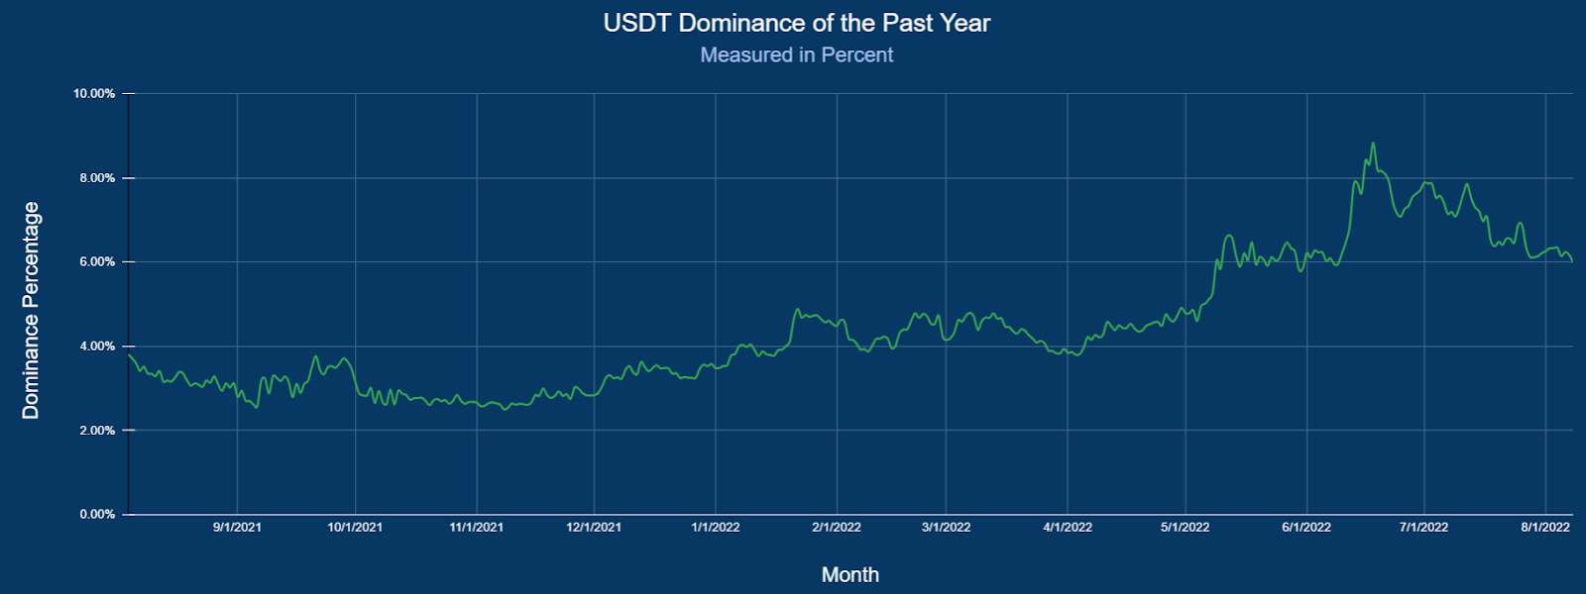1586x594 pixels.
Task: Click the 2/1/2022 date label
Action: [x=837, y=527]
